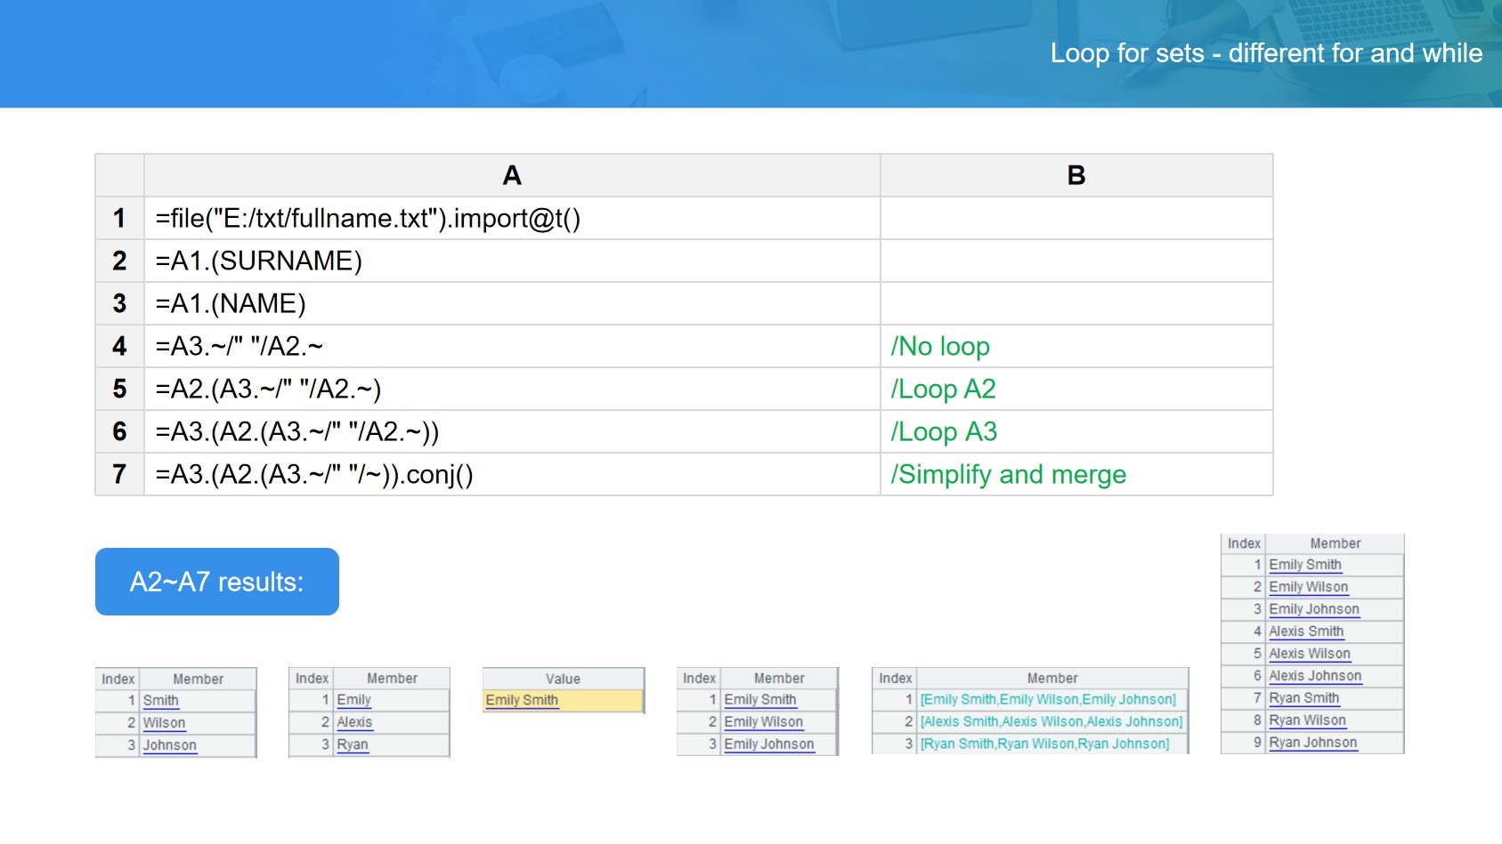1502x844 pixels.
Task: Click the "/Simplify and merge" comment
Action: [x=1008, y=475]
